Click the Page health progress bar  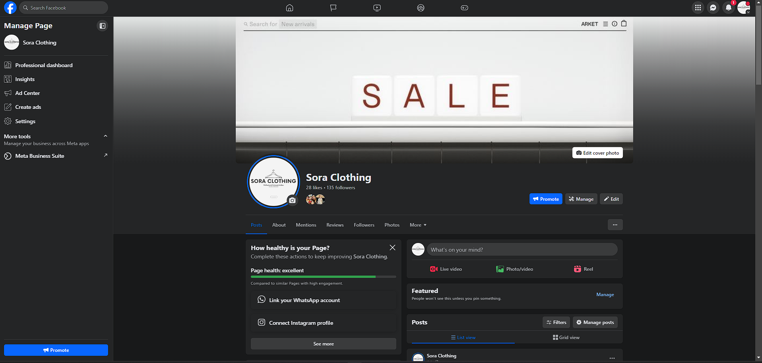point(324,277)
